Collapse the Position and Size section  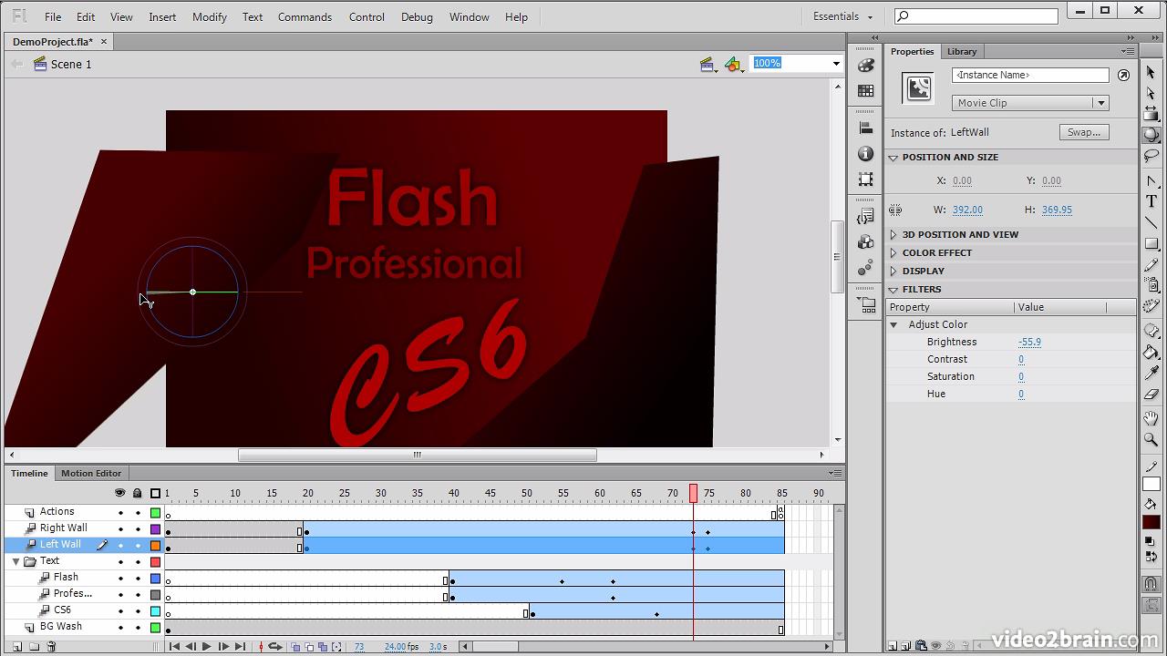(893, 158)
